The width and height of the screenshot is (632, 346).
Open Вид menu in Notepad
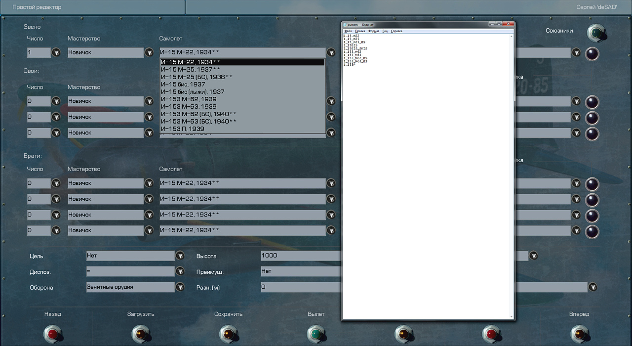(385, 31)
